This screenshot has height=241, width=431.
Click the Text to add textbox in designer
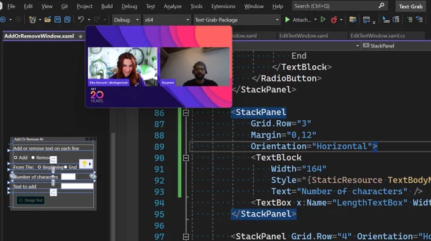[77, 186]
